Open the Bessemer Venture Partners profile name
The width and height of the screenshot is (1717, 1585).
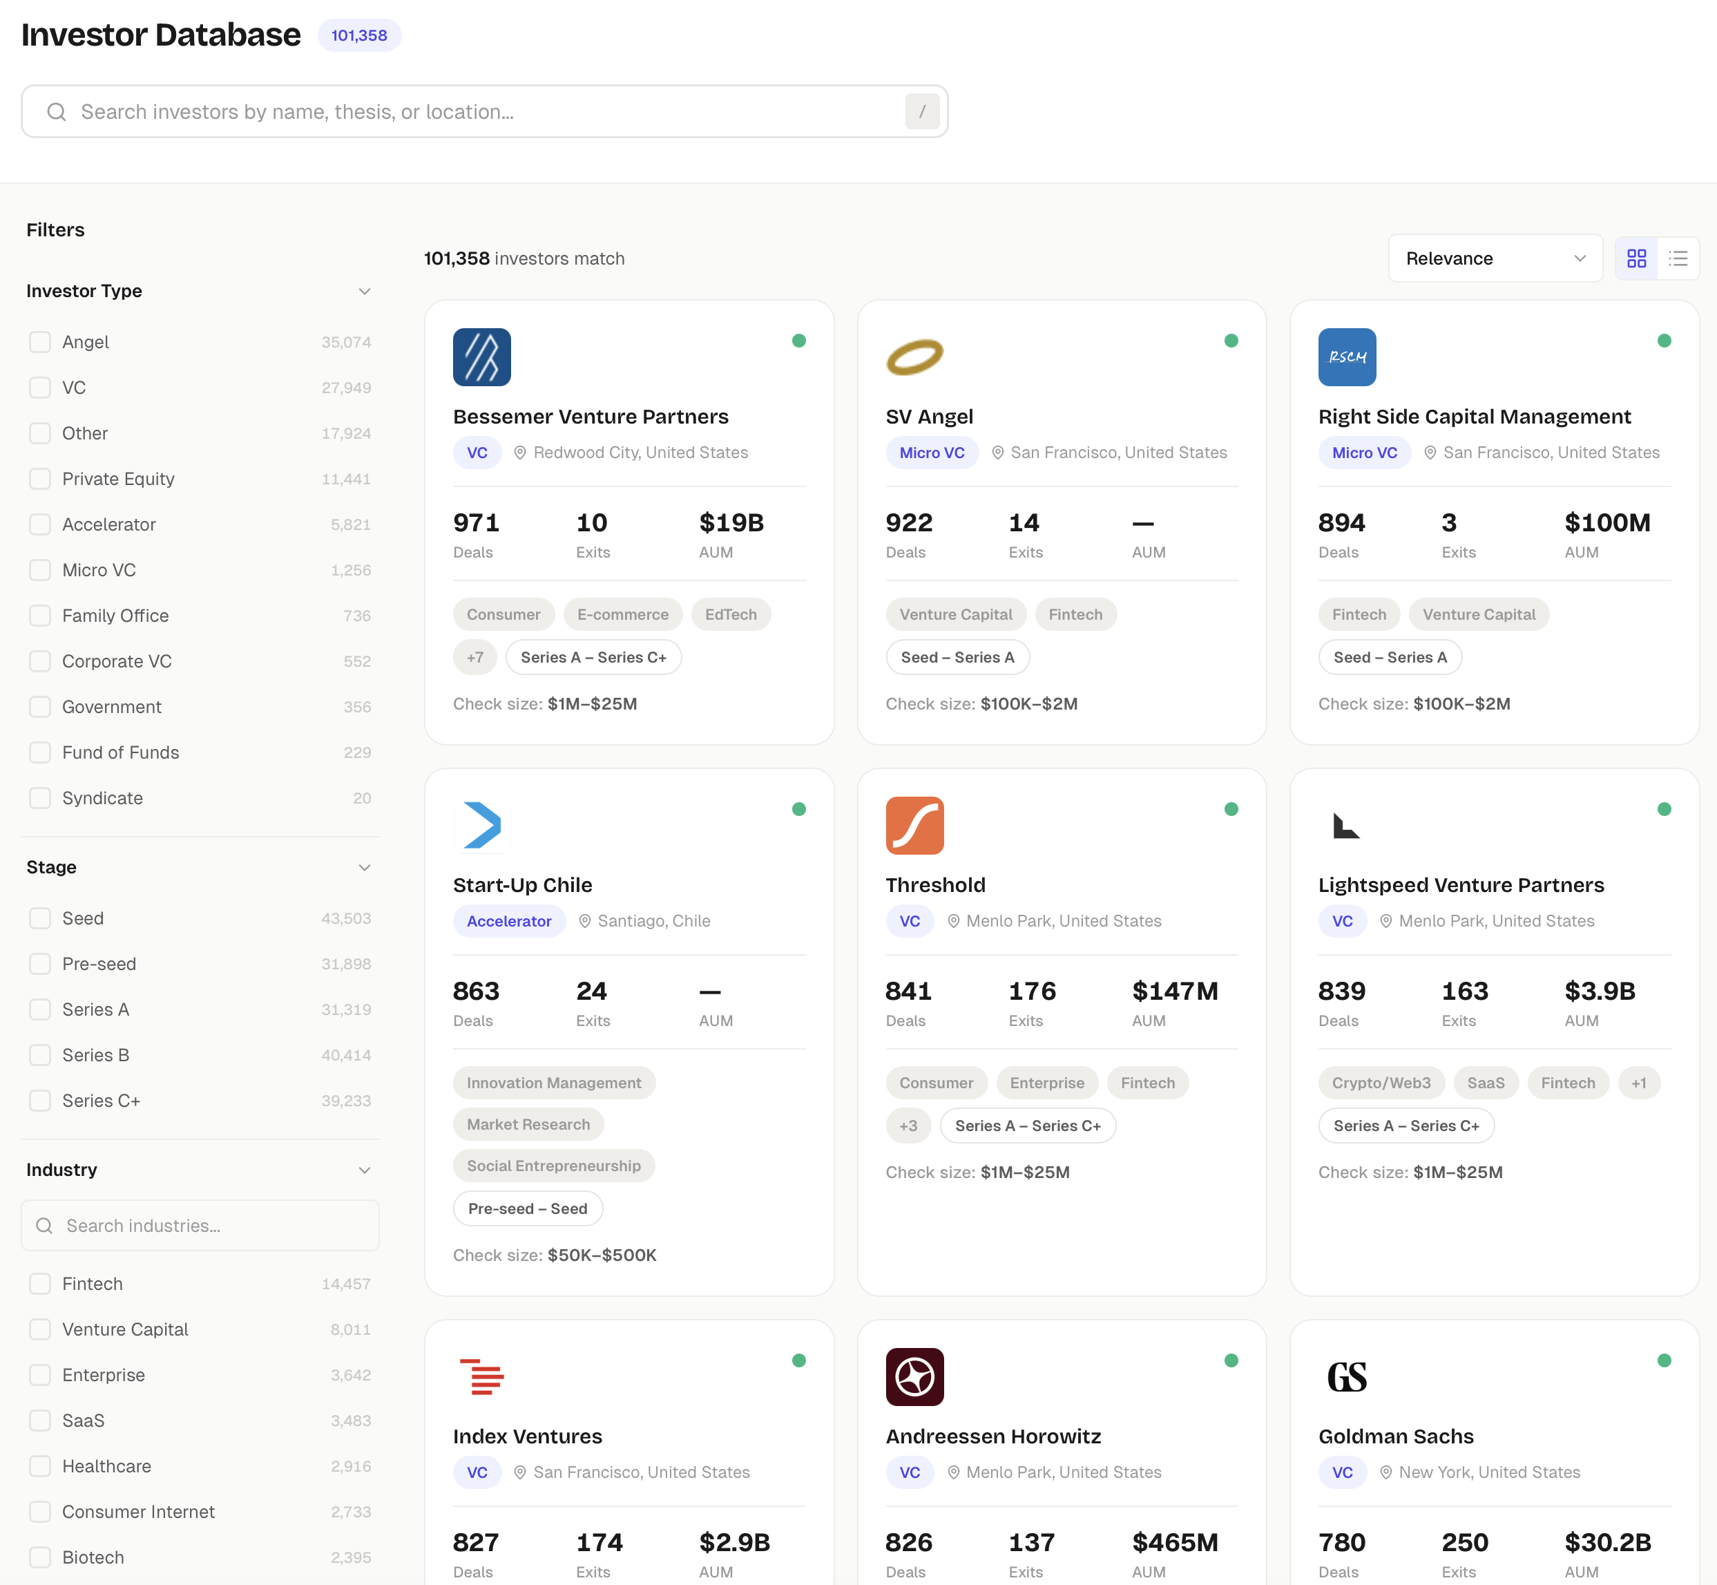click(x=591, y=416)
